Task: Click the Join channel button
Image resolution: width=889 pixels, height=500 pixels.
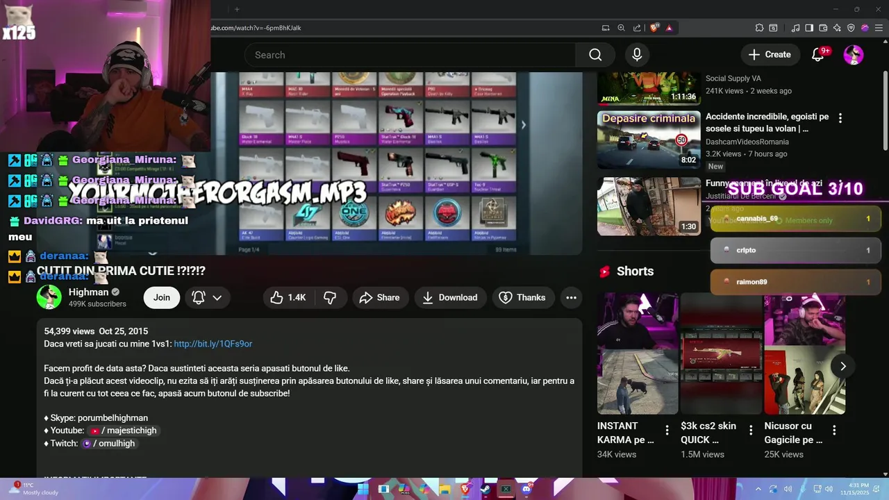Action: [162, 297]
